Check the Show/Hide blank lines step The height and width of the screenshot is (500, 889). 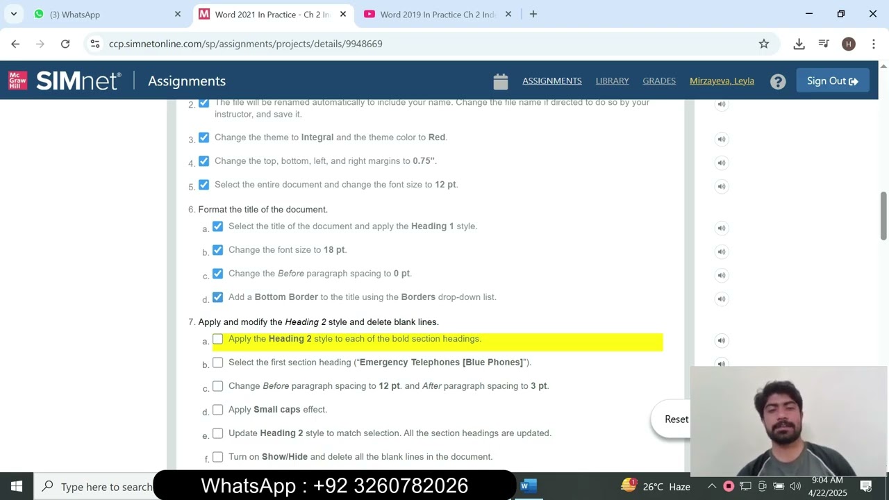click(x=217, y=457)
